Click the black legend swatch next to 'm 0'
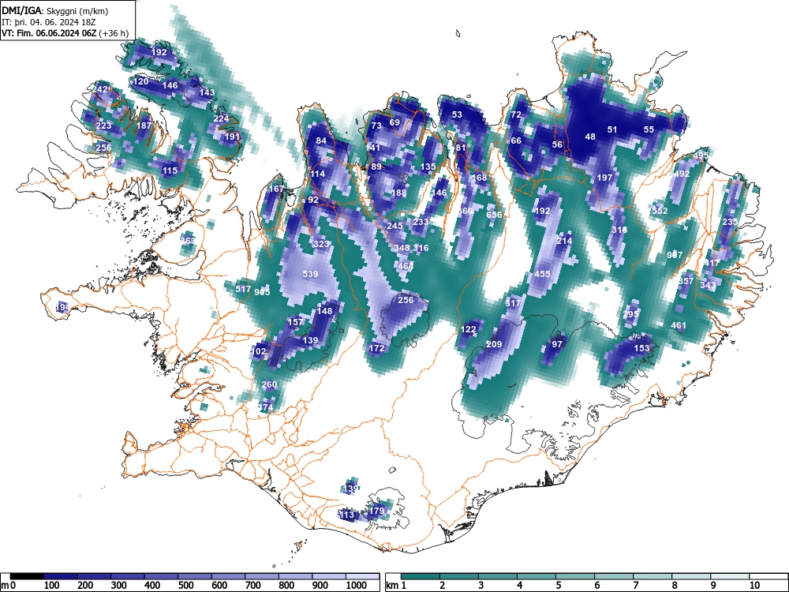This screenshot has width=789, height=592. point(27,576)
